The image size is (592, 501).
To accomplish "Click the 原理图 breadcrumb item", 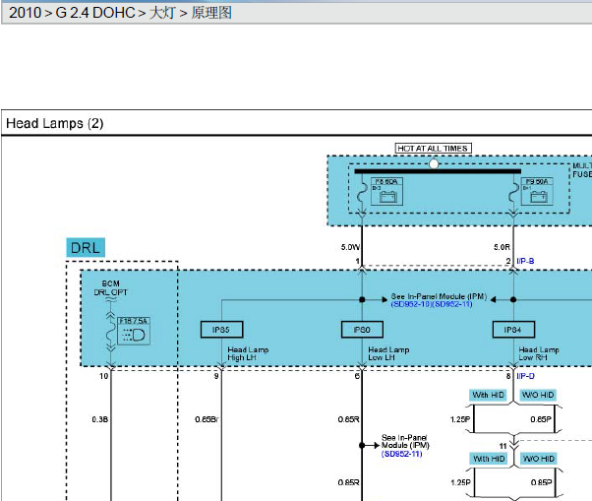I will [211, 13].
